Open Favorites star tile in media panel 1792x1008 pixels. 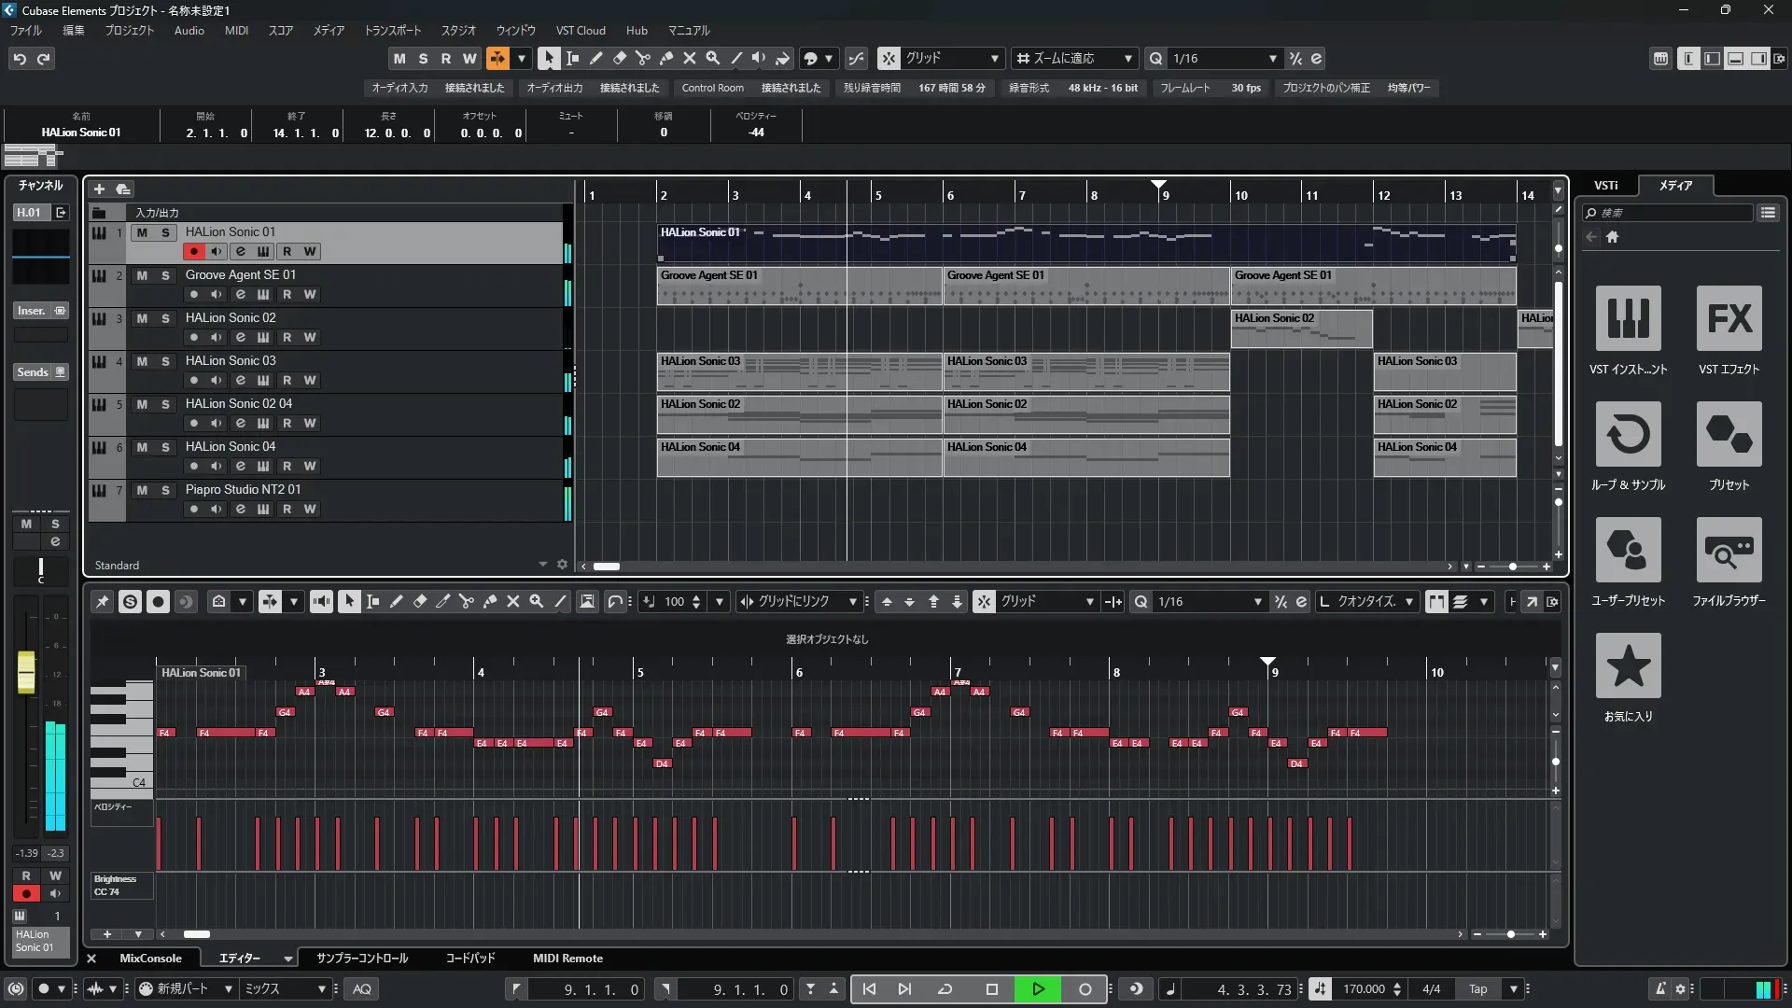1628,666
